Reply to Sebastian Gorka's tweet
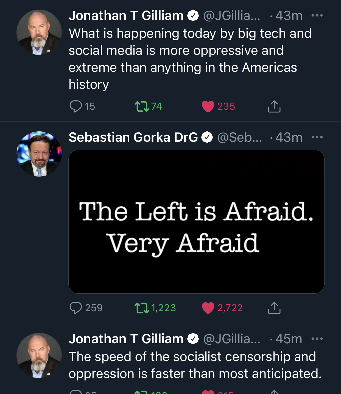The image size is (341, 394). [76, 308]
